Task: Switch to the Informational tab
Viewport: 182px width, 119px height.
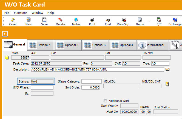Action: pyautogui.click(x=152, y=45)
